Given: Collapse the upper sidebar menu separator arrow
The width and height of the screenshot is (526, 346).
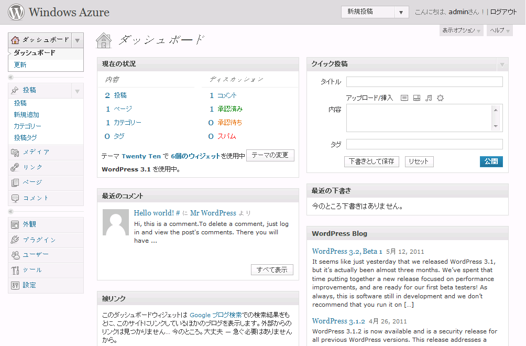Looking at the screenshot, I should click(x=10, y=78).
